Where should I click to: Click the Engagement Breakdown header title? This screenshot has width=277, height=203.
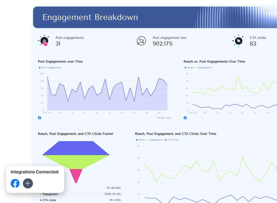90,17
